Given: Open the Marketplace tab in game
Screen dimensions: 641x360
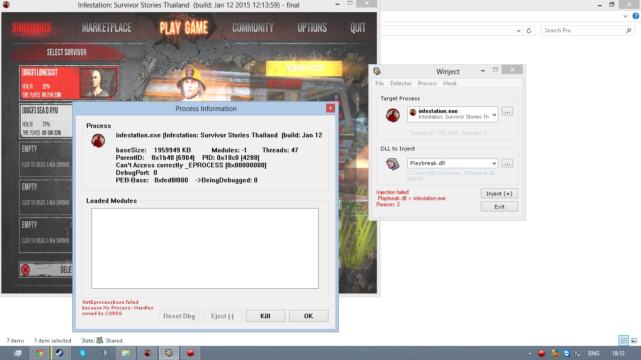Looking at the screenshot, I should coord(107,28).
